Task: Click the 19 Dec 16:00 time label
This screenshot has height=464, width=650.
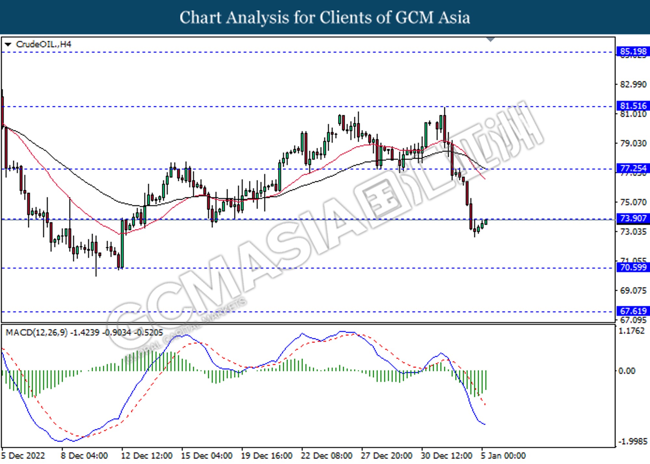Action: pyautogui.click(x=266, y=456)
